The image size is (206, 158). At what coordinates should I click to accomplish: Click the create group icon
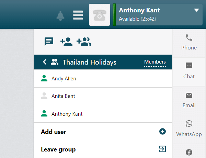pos(84,42)
